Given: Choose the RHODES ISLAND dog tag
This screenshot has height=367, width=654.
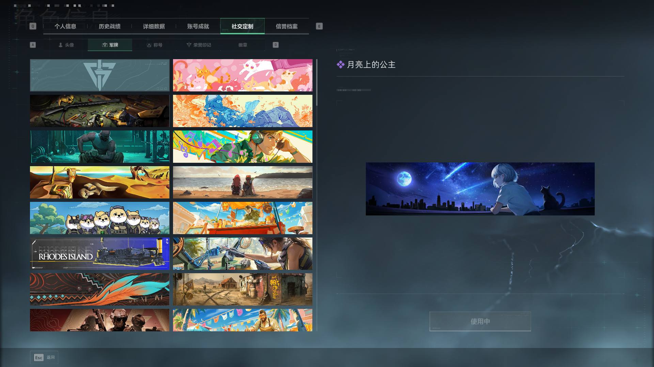Looking at the screenshot, I should click(x=99, y=254).
